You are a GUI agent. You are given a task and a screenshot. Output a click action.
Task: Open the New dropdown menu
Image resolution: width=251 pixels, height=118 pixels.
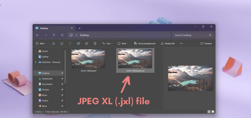point(41,43)
